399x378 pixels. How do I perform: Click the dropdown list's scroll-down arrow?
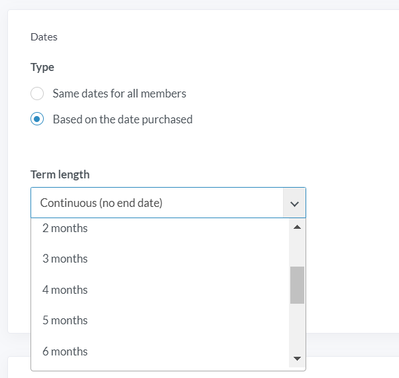click(297, 359)
